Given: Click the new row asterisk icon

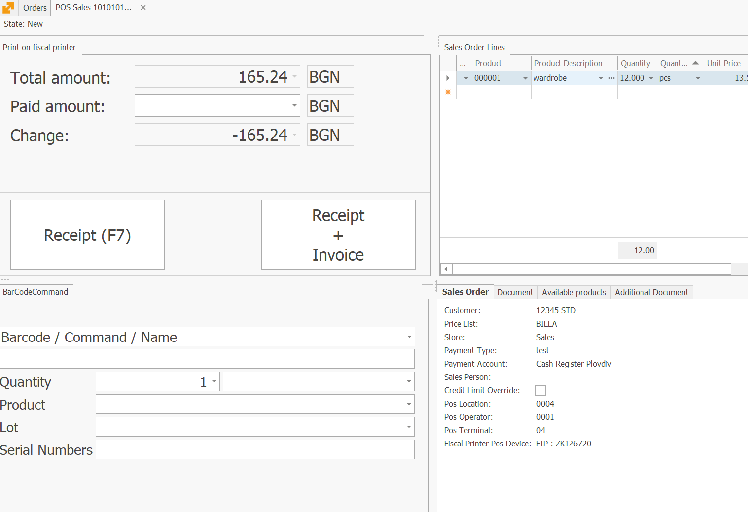Looking at the screenshot, I should coord(448,92).
